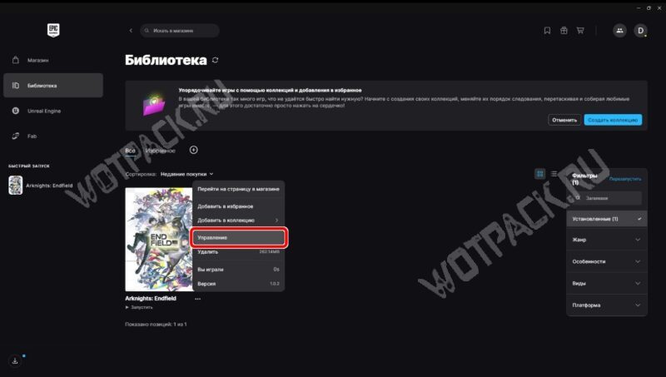Click the Epic Games logo

pyautogui.click(x=54, y=30)
